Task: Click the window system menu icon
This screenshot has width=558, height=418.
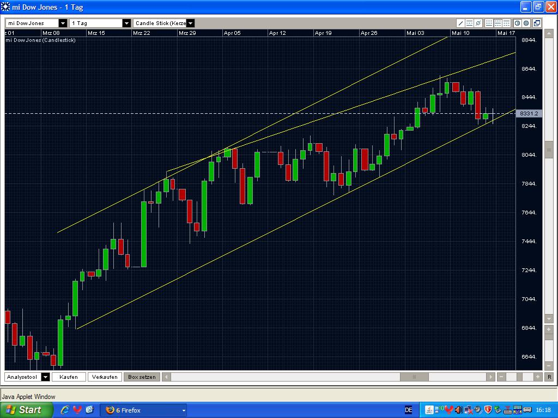Action: point(5,7)
